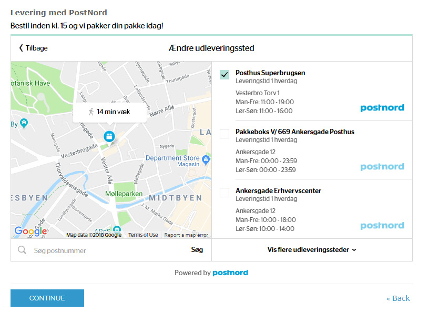This screenshot has height=312, width=429.
Task: Click Posthus Superbrugsen title text
Action: [x=270, y=73]
